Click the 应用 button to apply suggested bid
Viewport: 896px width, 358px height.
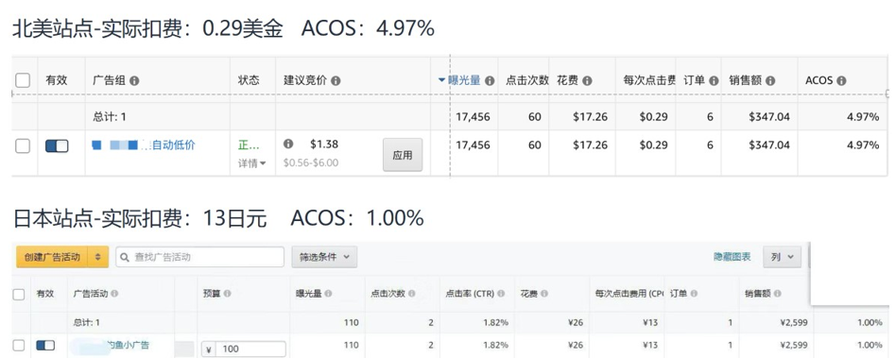403,155
